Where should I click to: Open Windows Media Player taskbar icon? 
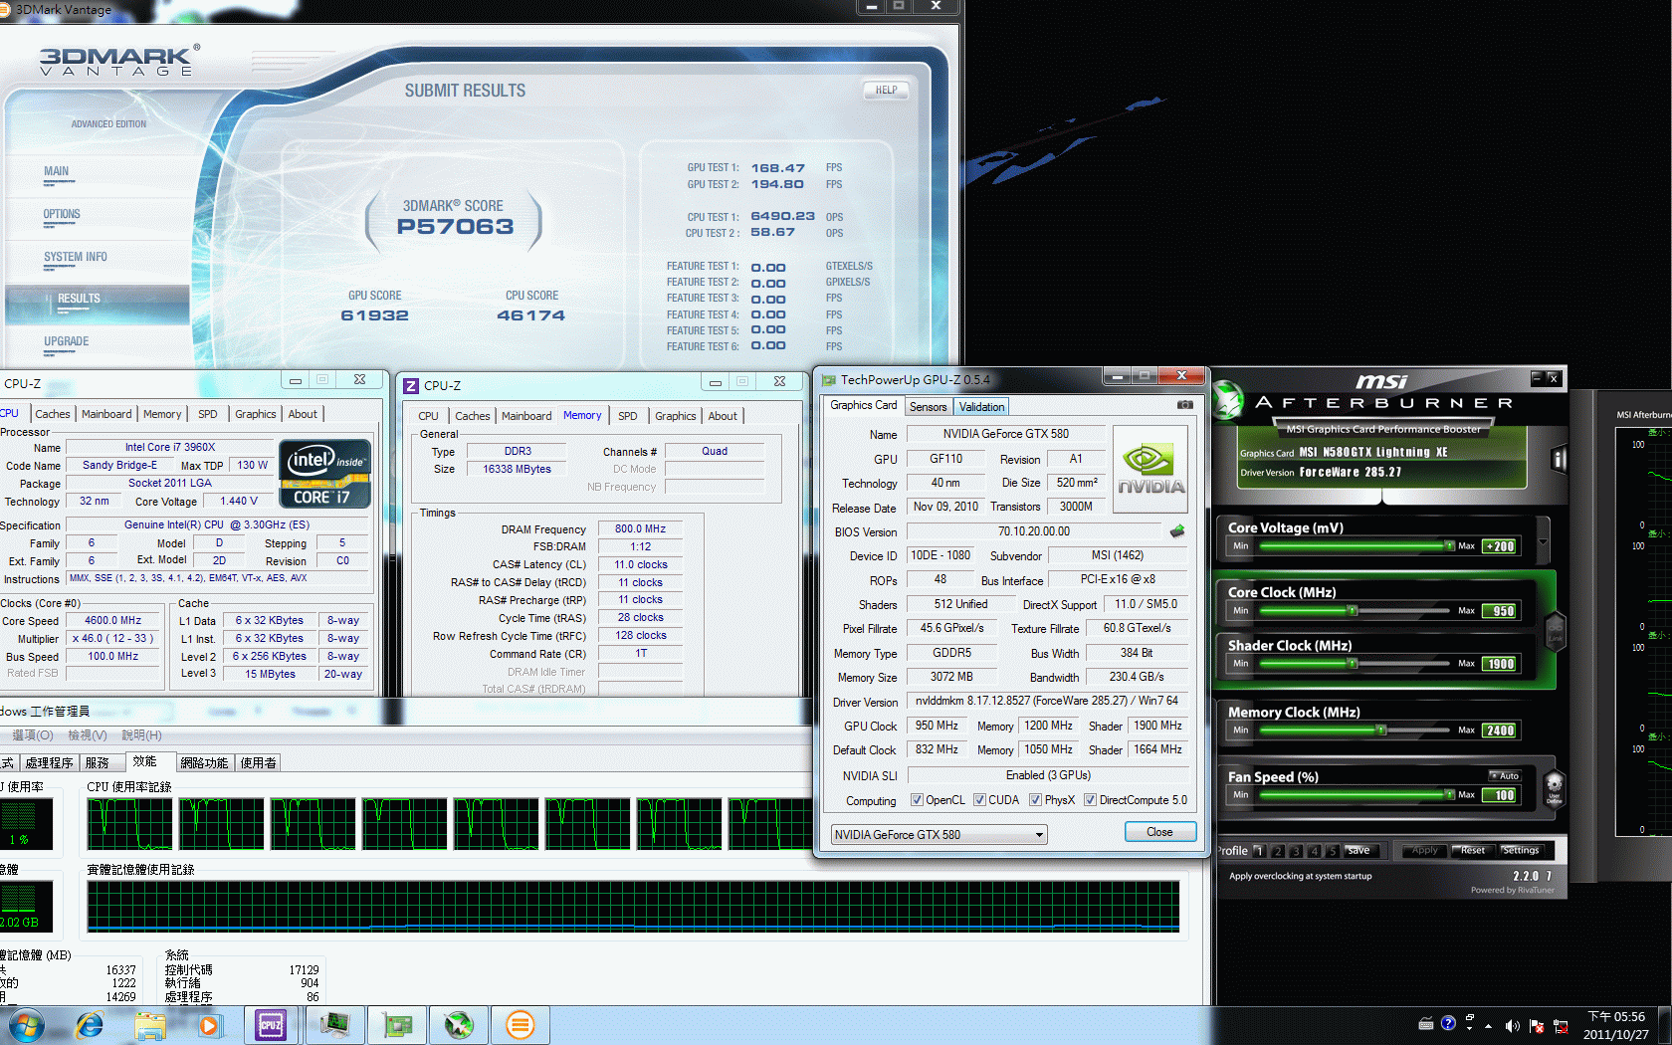coord(209,1024)
